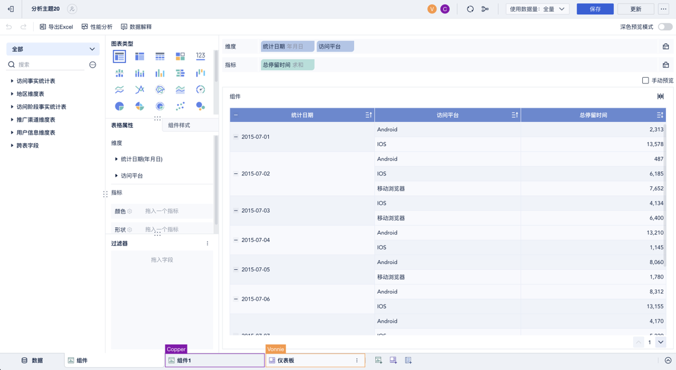Open 性能分析 in toolbar
Screen dimensions: 676x370
(97, 26)
